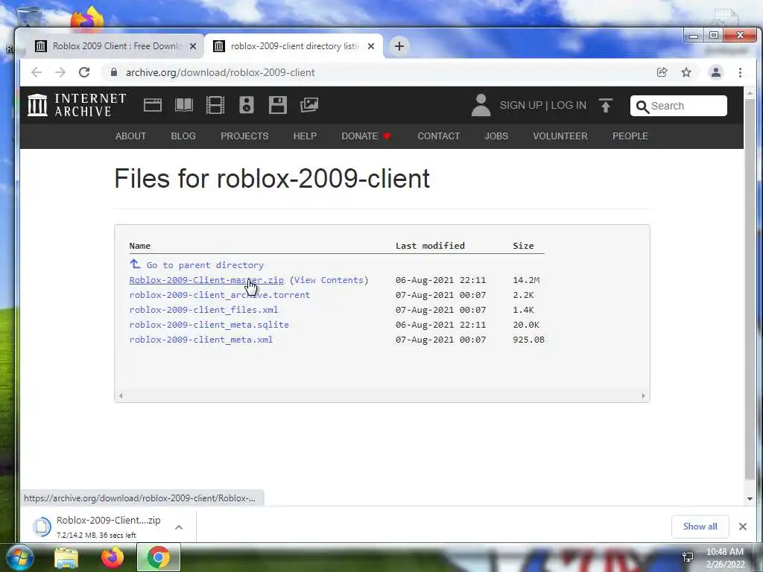Expand download item options chevron
The image size is (763, 572).
[x=179, y=527]
